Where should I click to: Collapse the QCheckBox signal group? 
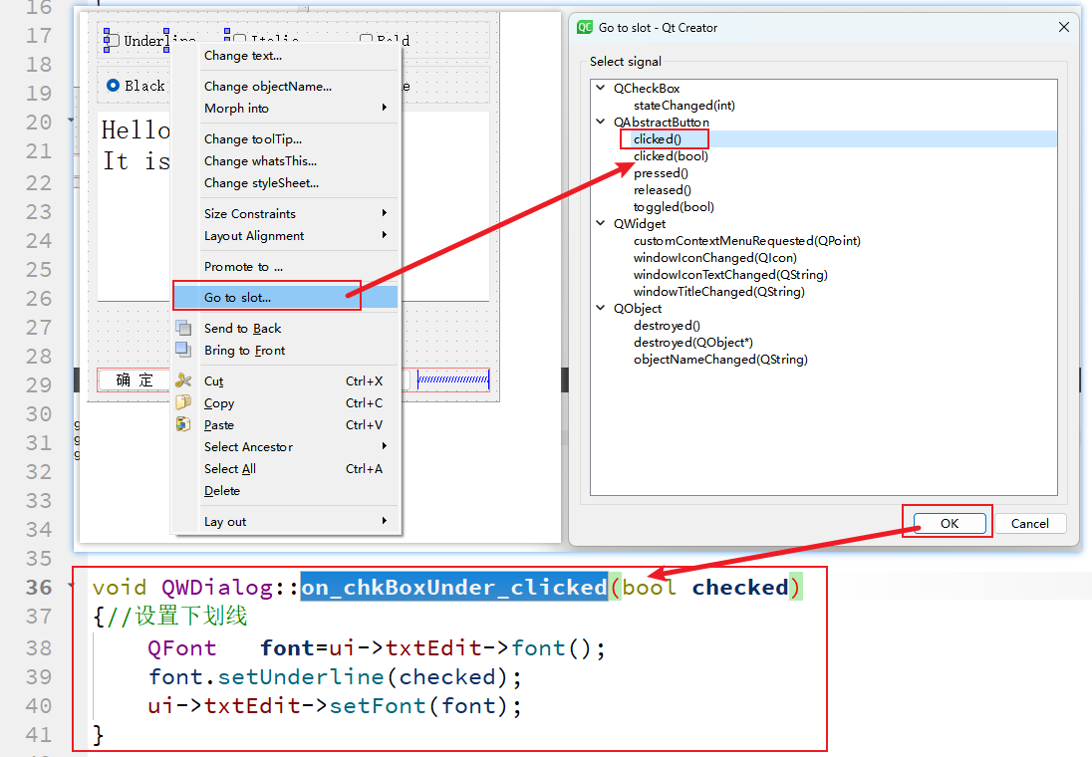(601, 88)
